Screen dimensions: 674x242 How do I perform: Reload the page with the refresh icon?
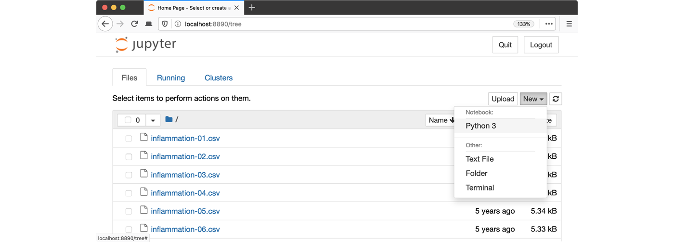[135, 24]
